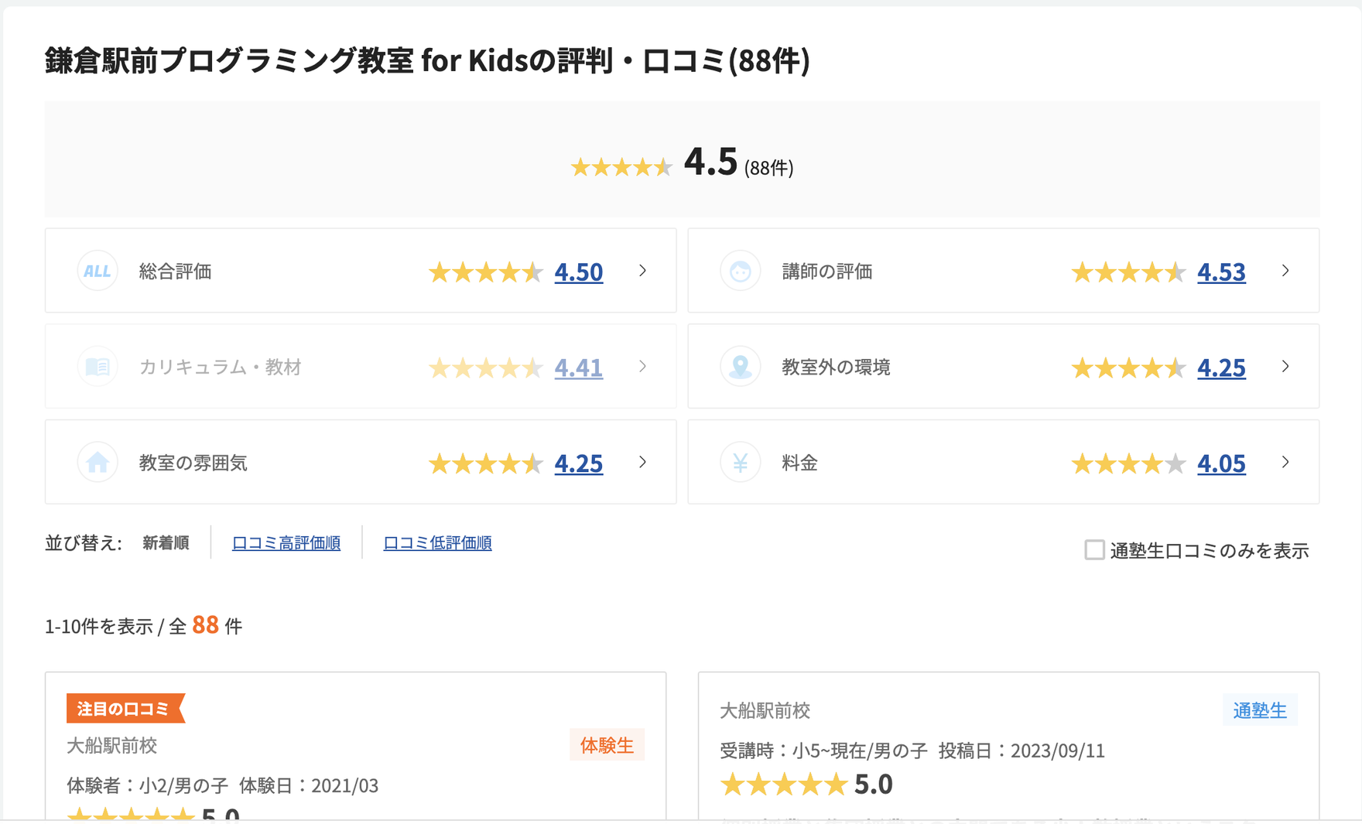
Task: Click the 体験生 tag on the featured review
Action: (x=607, y=745)
